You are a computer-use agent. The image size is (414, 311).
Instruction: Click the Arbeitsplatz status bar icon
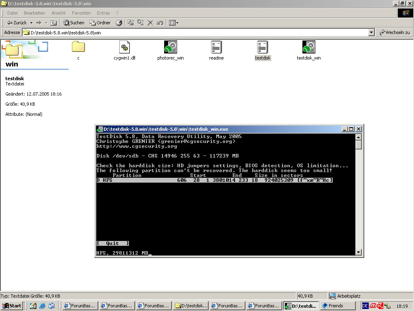333,296
